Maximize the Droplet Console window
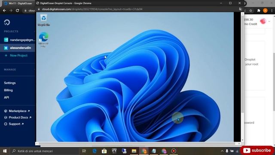This screenshot has width=275, height=155. 230,3
